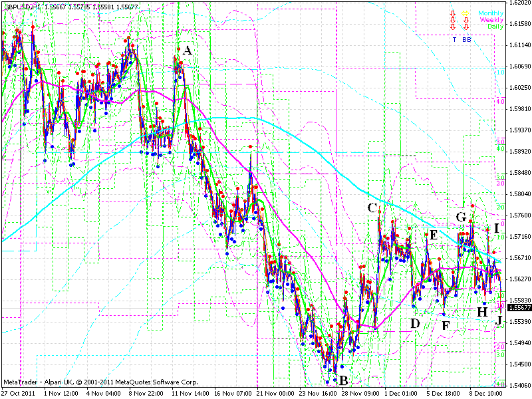Image resolution: width=532 pixels, height=399 pixels.
Task: Click the 4 Nov 04:00 time label
Action: (x=104, y=394)
